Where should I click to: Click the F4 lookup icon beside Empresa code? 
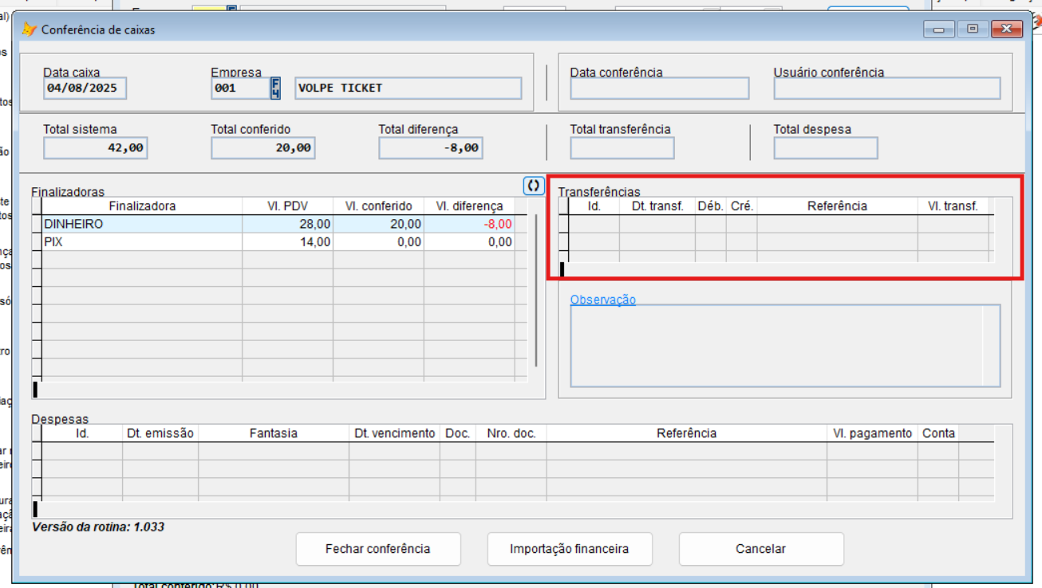[275, 88]
